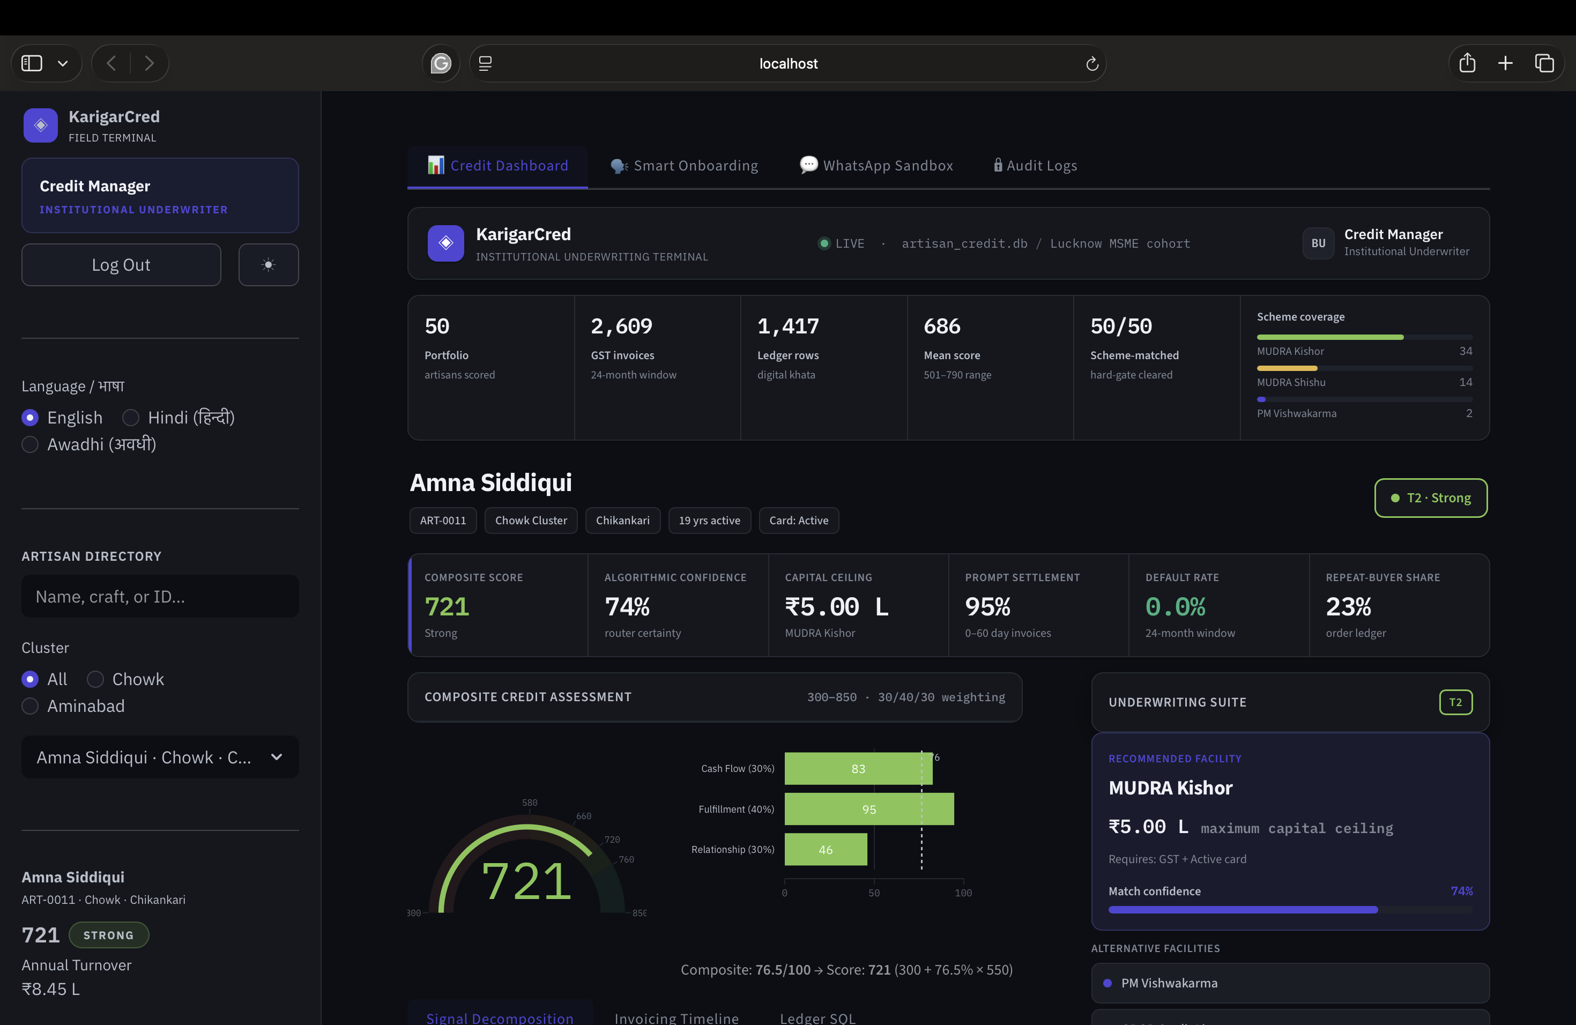Click the Default Rate 0.0% value
Image resolution: width=1576 pixels, height=1025 pixels.
coord(1176,606)
